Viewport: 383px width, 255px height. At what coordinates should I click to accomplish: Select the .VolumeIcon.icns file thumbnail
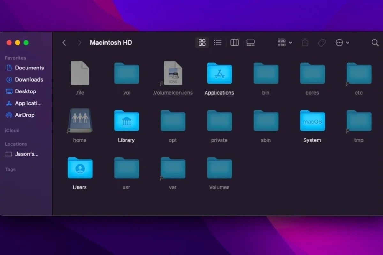click(x=173, y=73)
